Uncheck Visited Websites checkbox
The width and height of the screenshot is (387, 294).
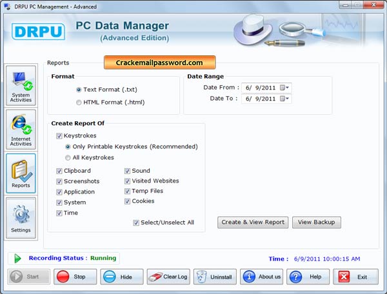(127, 181)
